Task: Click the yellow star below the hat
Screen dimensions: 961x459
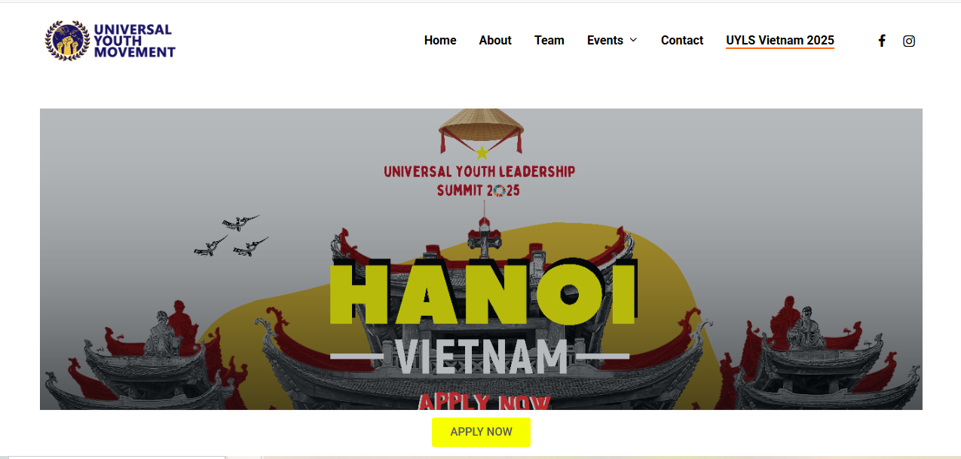Action: point(482,152)
